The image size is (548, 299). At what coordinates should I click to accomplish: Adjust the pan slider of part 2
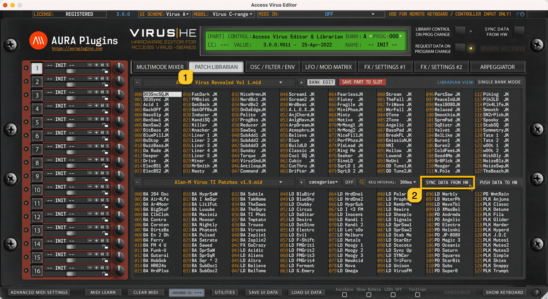[x=71, y=84]
